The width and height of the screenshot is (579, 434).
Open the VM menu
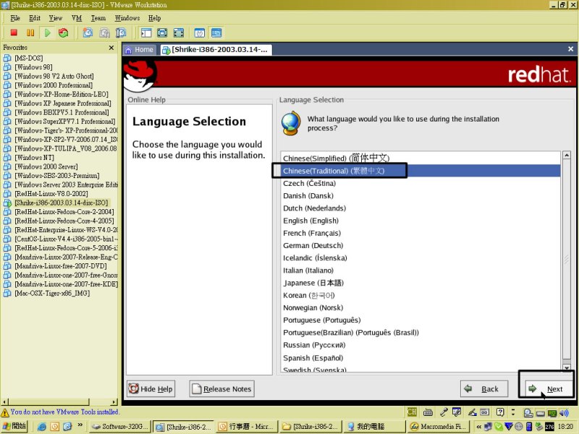tap(77, 18)
